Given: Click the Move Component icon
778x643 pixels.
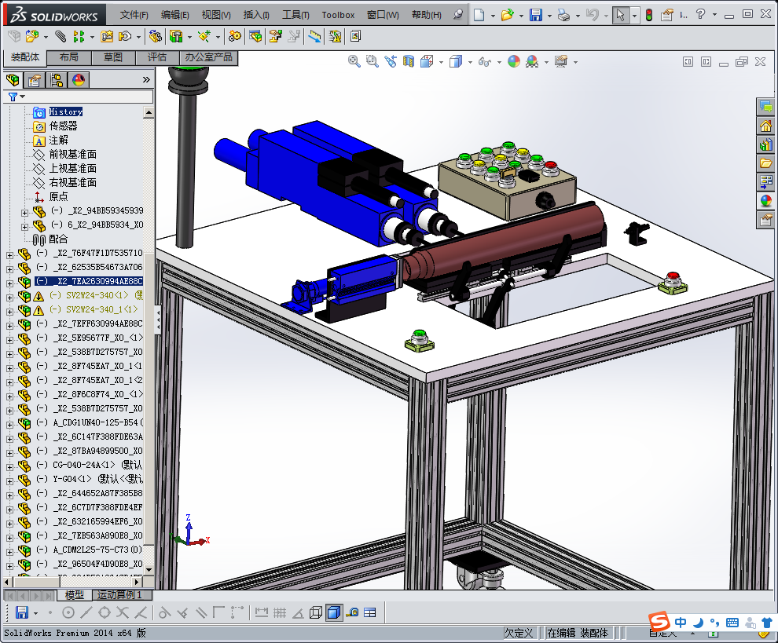Looking at the screenshot, I should 125,36.
